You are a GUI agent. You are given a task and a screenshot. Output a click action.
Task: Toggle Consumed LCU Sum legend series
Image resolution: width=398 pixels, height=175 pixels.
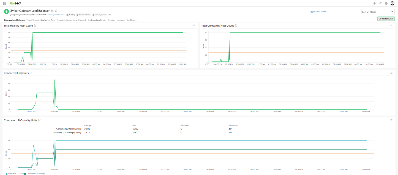(15, 174)
